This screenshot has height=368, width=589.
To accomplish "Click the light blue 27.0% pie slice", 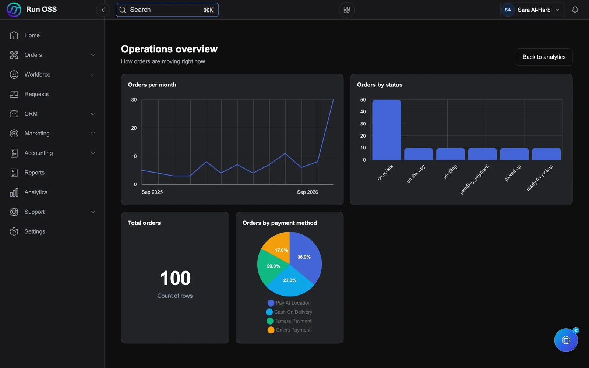I will (x=290, y=283).
